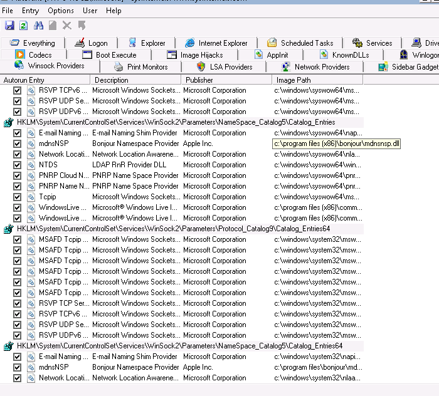Open the File menu

[8, 11]
